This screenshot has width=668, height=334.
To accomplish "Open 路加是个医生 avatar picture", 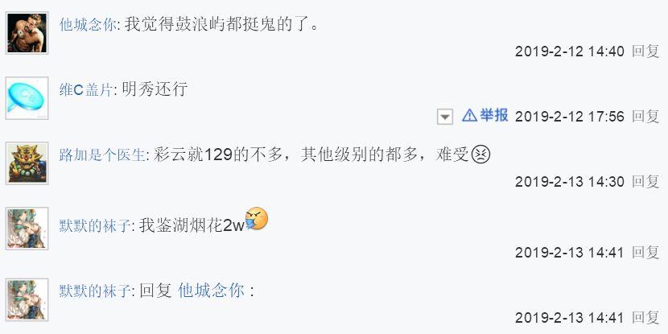I will (x=27, y=163).
